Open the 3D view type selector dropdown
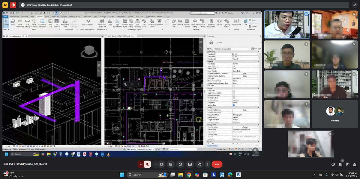The image size is (360, 179). click(234, 43)
